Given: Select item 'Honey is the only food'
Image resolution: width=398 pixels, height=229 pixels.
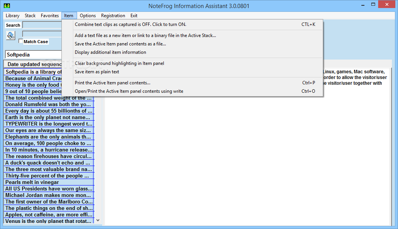Looking at the screenshot, I should coord(33,85).
